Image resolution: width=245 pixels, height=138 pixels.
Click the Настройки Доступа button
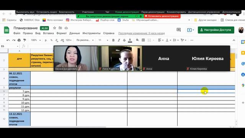pyautogui.click(x=216, y=30)
